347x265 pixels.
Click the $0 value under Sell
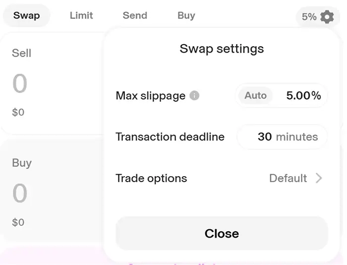pyautogui.click(x=18, y=113)
